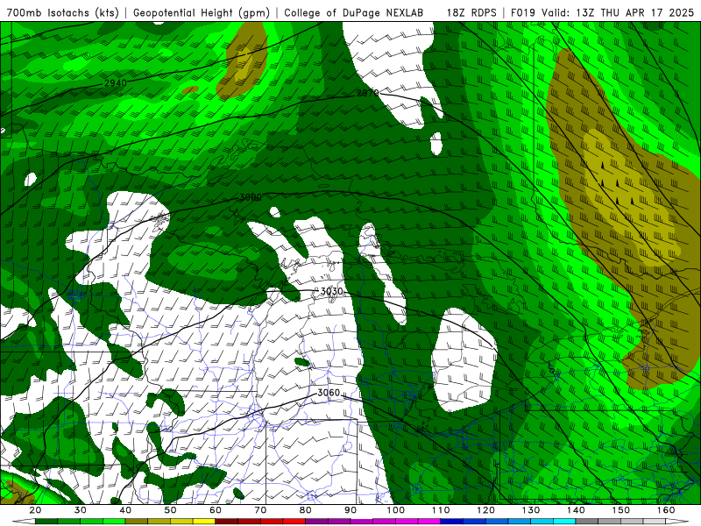Click the 80 kts colorbar label
The width and height of the screenshot is (701, 526).
305,510
